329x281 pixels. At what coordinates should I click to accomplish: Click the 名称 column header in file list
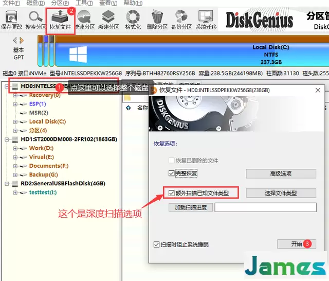click(x=142, y=108)
